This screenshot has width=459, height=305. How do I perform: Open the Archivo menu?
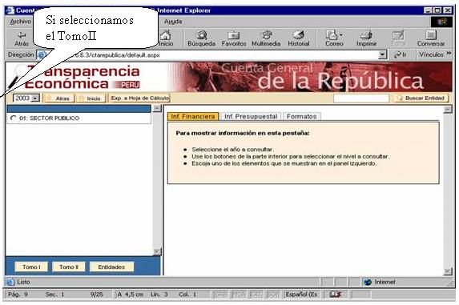(x=20, y=22)
